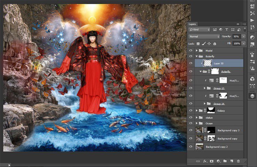Hide Background copy 2 visibility eye
The height and width of the screenshot is (167, 257).
(191, 147)
